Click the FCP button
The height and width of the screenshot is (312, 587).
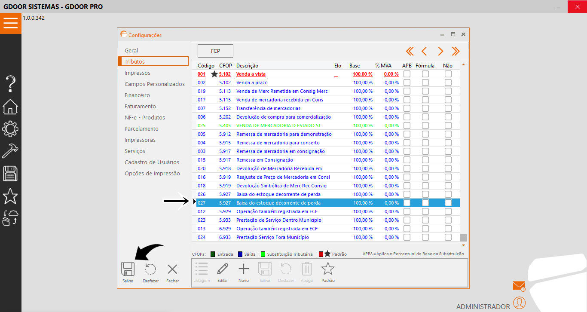click(x=215, y=51)
